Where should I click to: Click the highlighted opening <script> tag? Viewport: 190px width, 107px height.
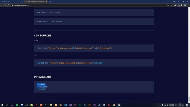pyautogui.click(x=41, y=84)
